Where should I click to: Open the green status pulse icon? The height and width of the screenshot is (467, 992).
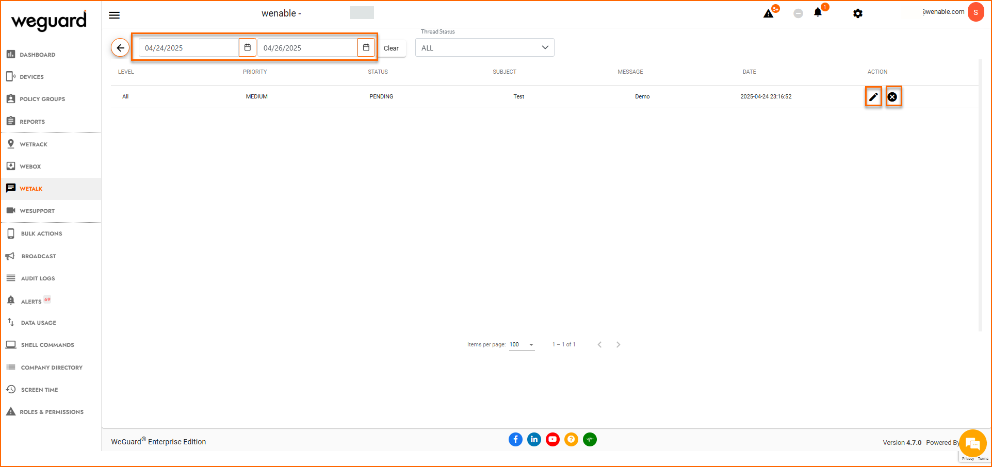[x=590, y=439]
